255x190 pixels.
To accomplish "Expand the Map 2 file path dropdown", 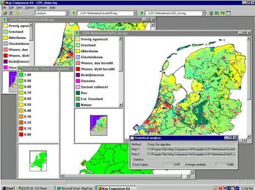I will click(x=203, y=13).
